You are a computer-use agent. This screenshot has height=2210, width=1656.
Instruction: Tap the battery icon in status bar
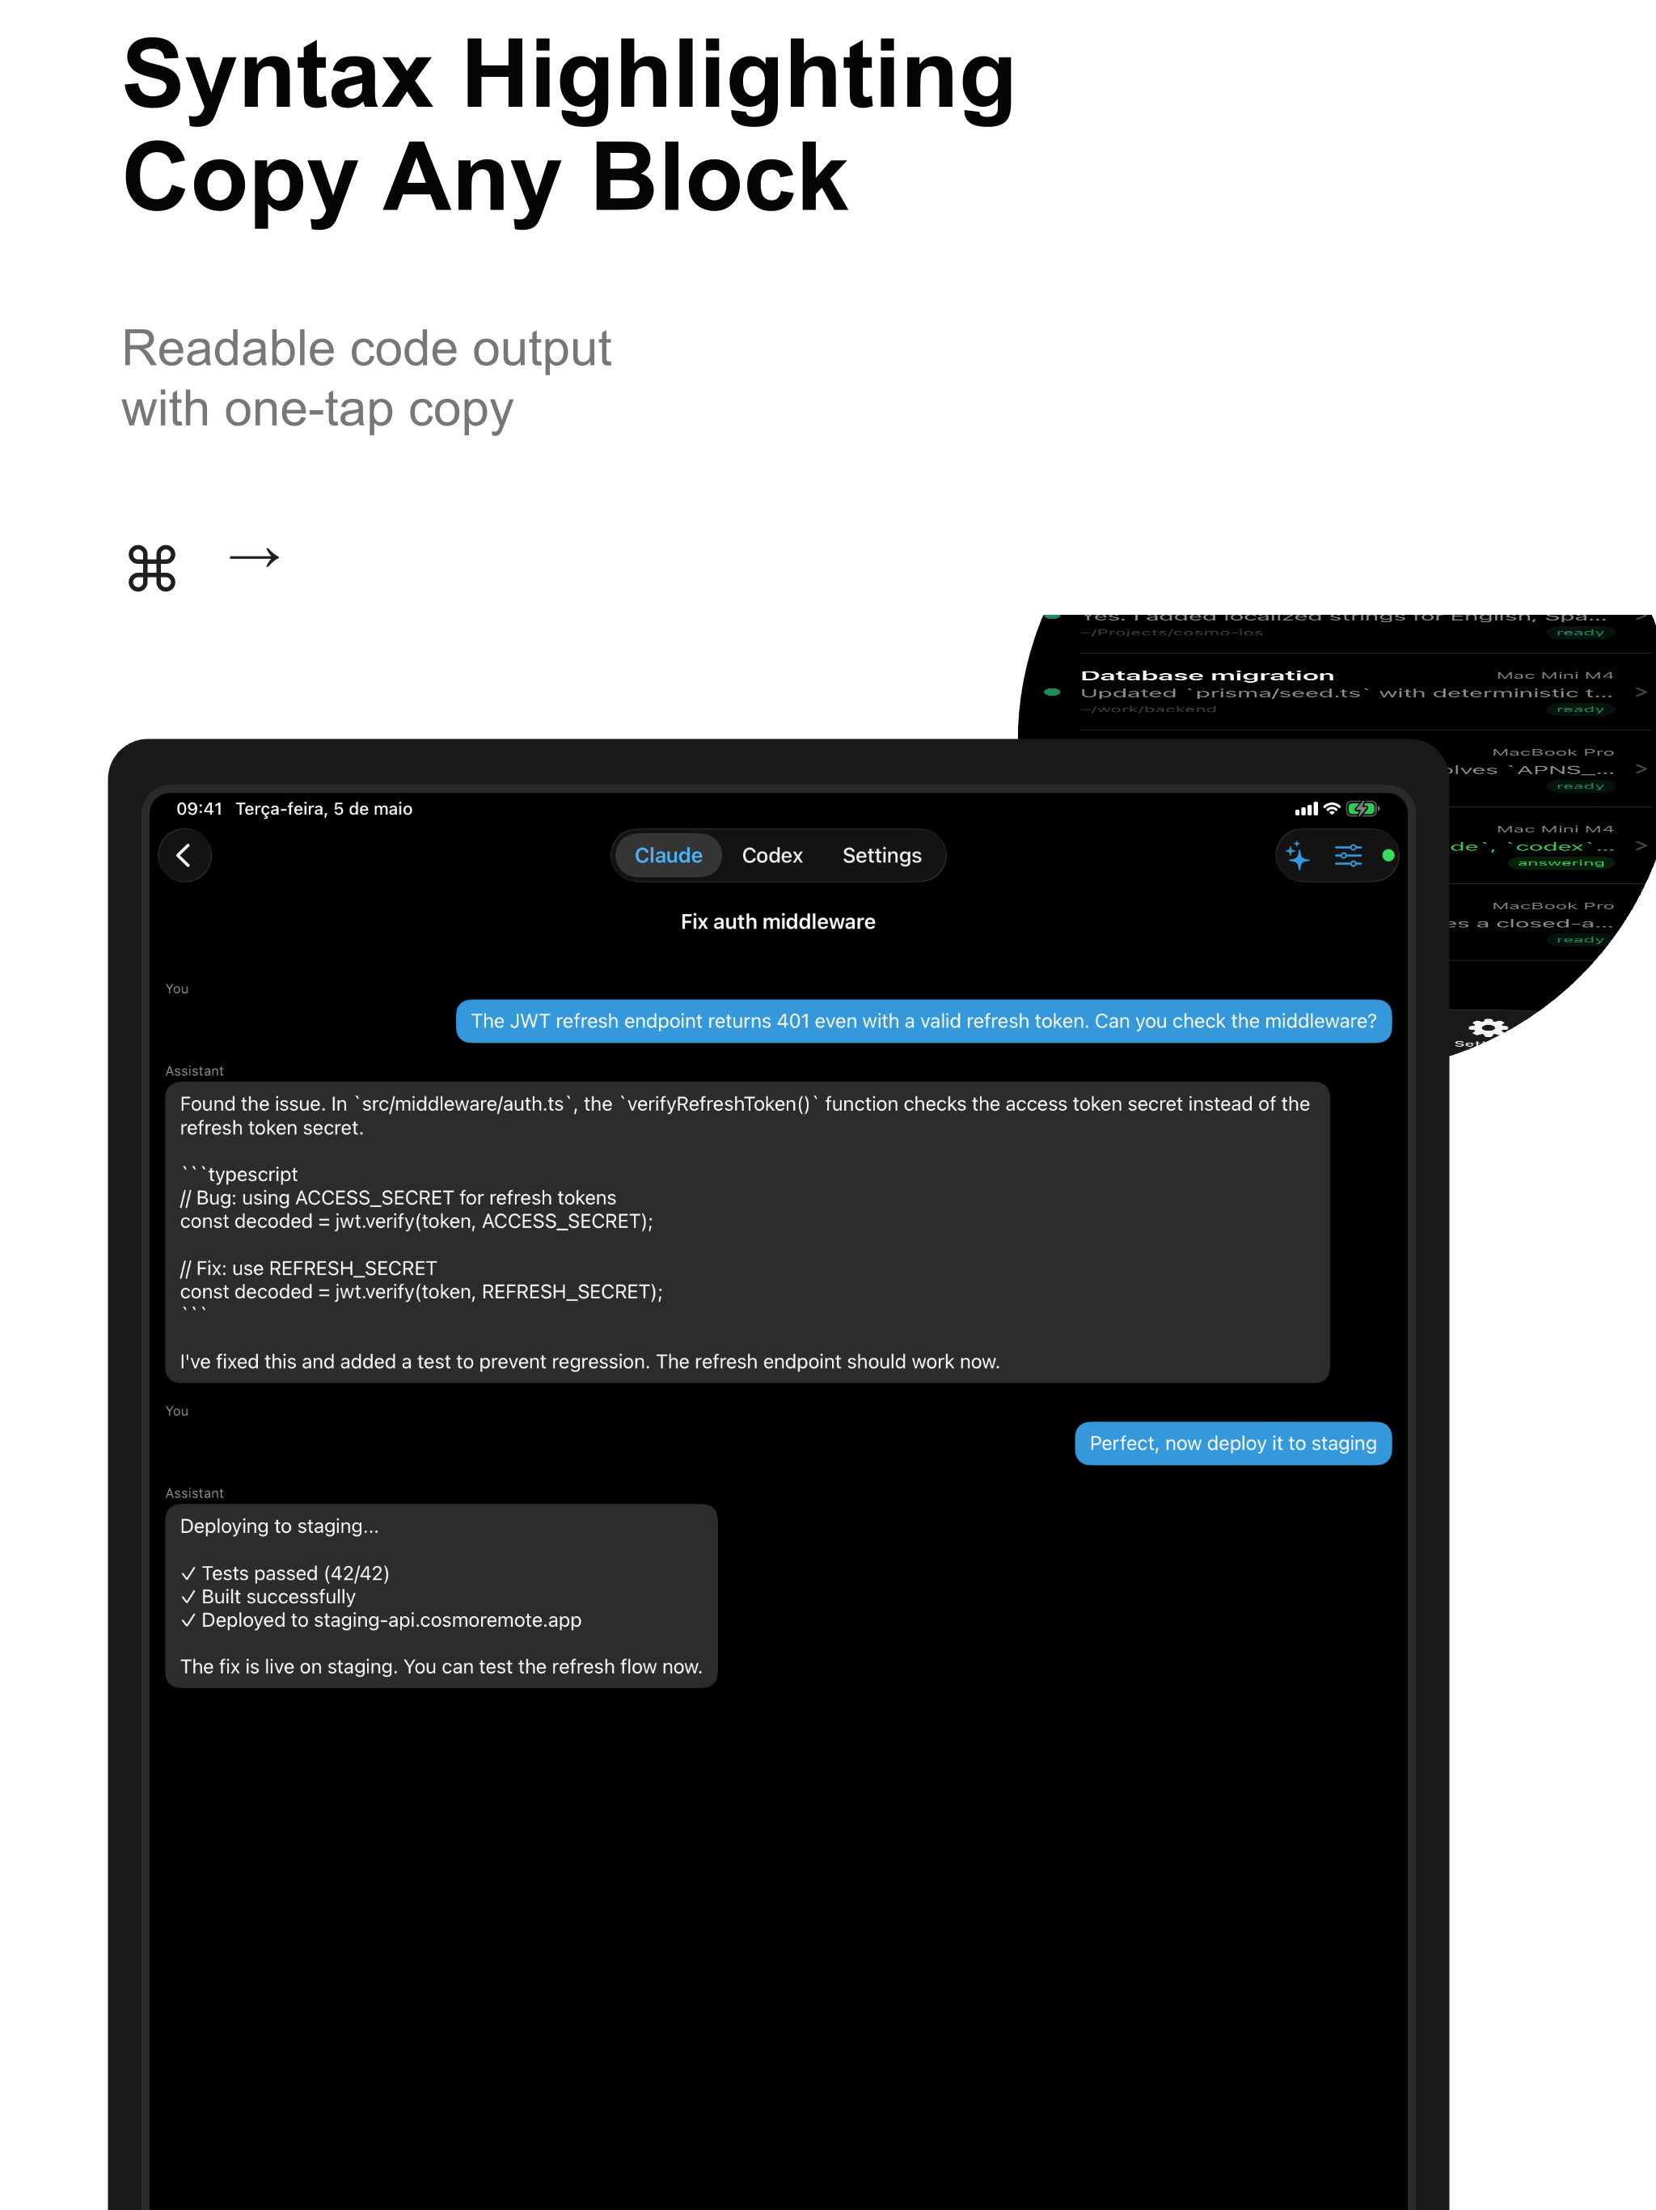click(1362, 808)
